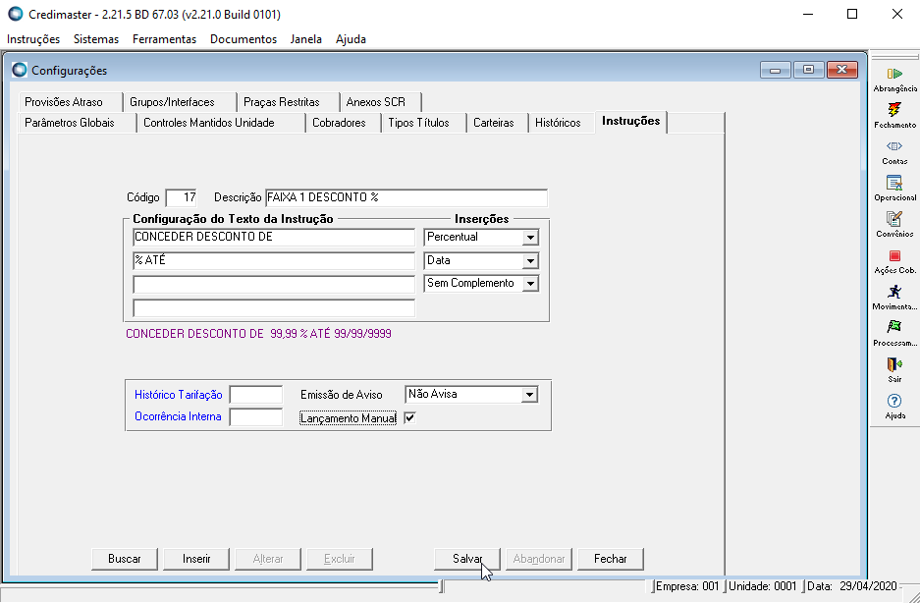Open the Convênios sidebar icon
920x603 pixels.
[894, 219]
